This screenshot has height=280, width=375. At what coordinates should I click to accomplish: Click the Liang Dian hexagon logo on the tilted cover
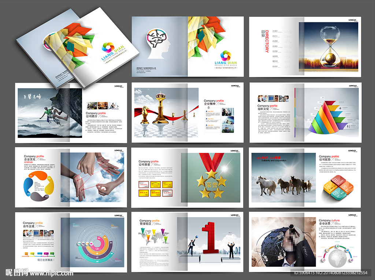click(108, 47)
